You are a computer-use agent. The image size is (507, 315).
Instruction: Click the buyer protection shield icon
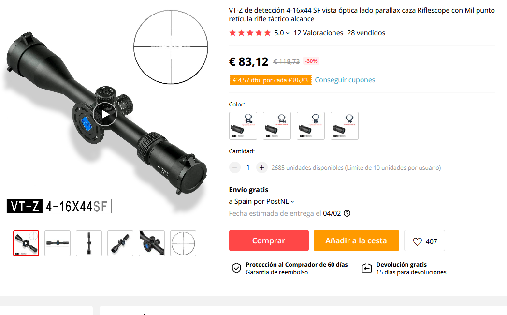[236, 268]
